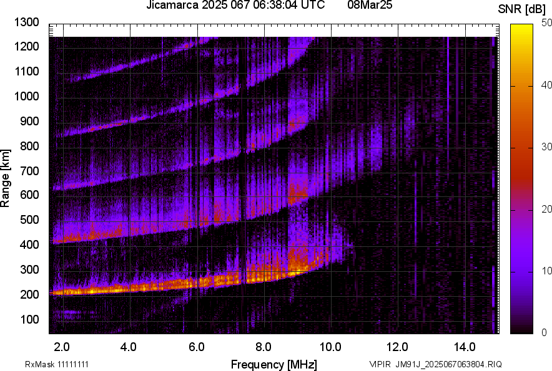Screen dimensions: 552x371
Task: Click the range tick label '200'
Action: point(29,294)
